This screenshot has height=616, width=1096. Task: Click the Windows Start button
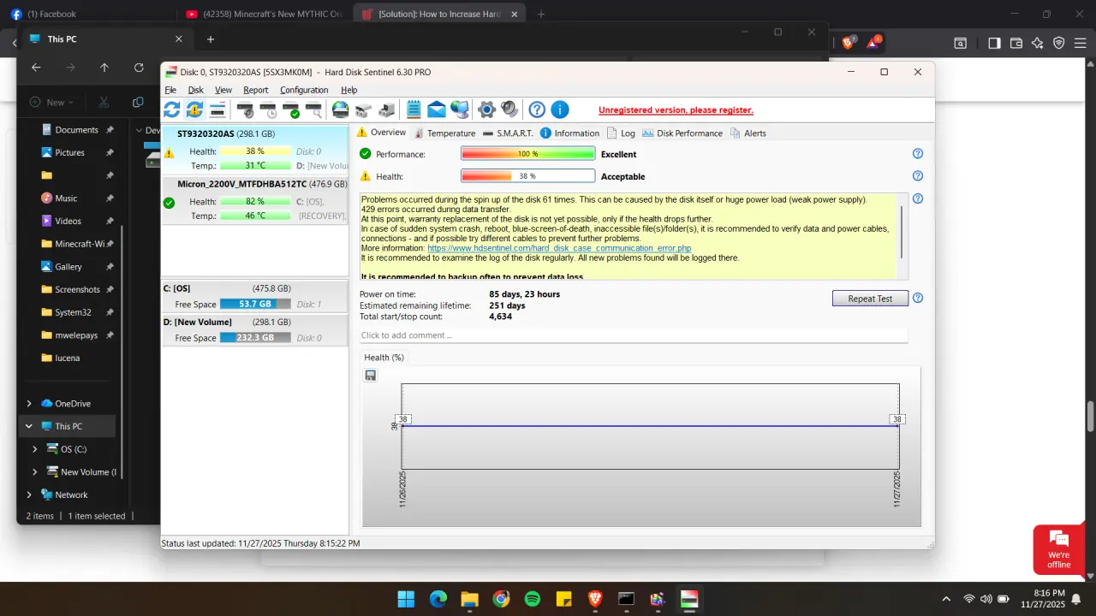406,599
